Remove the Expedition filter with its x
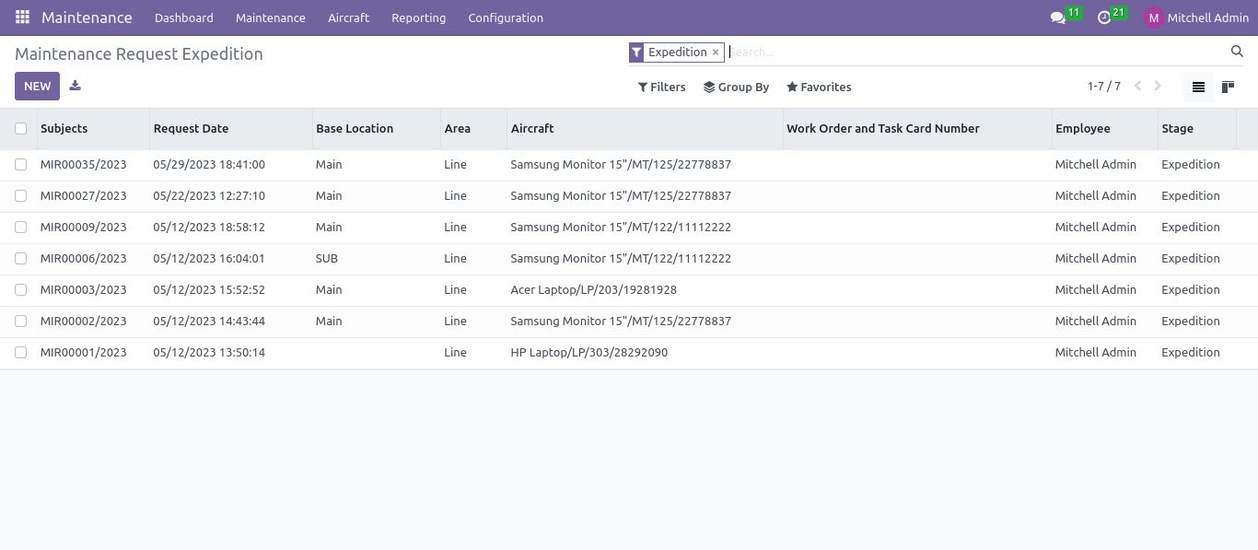This screenshot has height=550, width=1258. [x=715, y=53]
